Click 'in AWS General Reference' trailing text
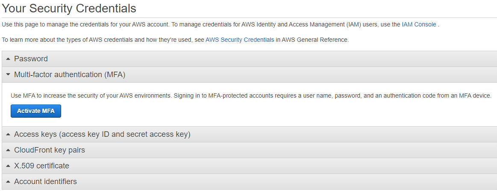This screenshot has width=497, height=191. [x=312, y=40]
